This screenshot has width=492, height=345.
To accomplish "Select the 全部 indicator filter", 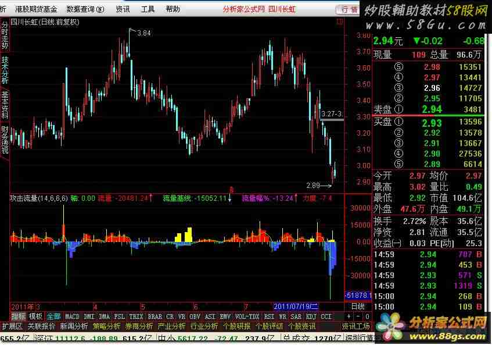I will 53,316.
